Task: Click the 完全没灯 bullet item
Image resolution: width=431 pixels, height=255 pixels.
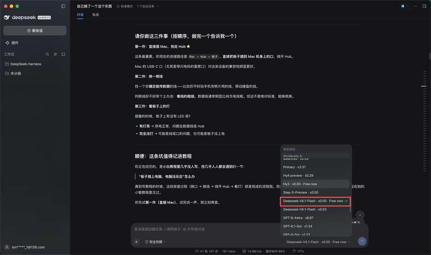Action: point(182,134)
